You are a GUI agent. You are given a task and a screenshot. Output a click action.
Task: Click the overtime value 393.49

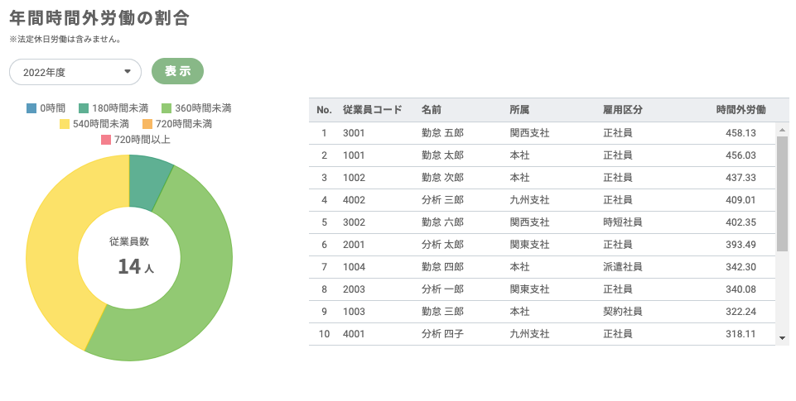pyautogui.click(x=741, y=245)
